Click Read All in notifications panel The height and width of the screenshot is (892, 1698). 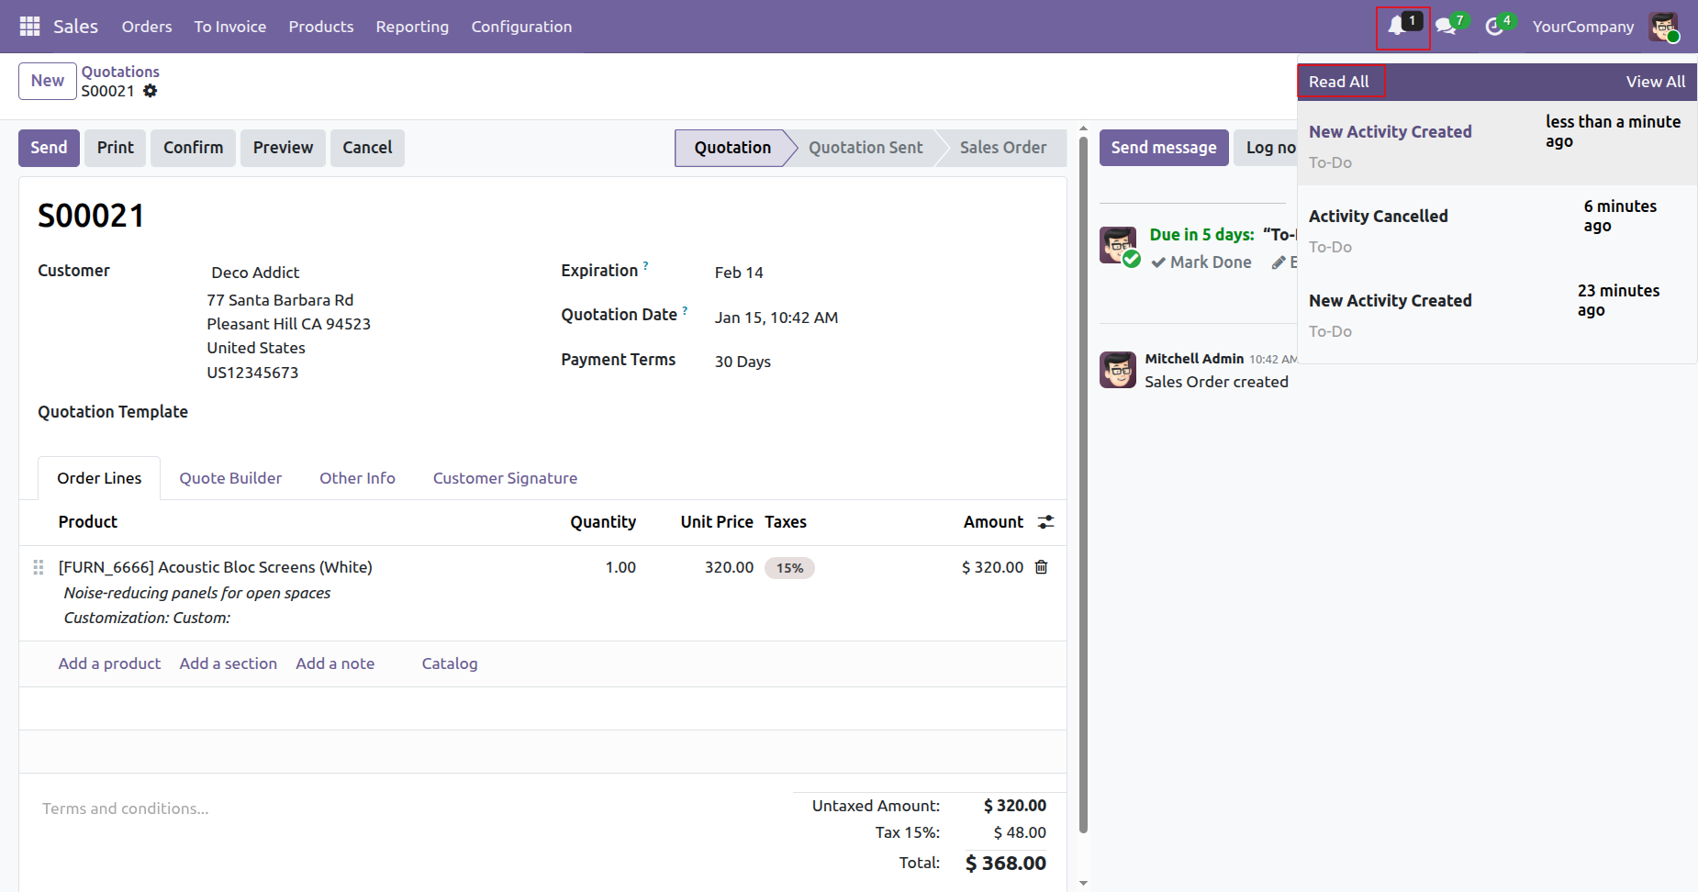[x=1338, y=82]
